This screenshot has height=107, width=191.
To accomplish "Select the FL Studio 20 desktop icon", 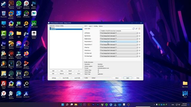I will [4, 64].
